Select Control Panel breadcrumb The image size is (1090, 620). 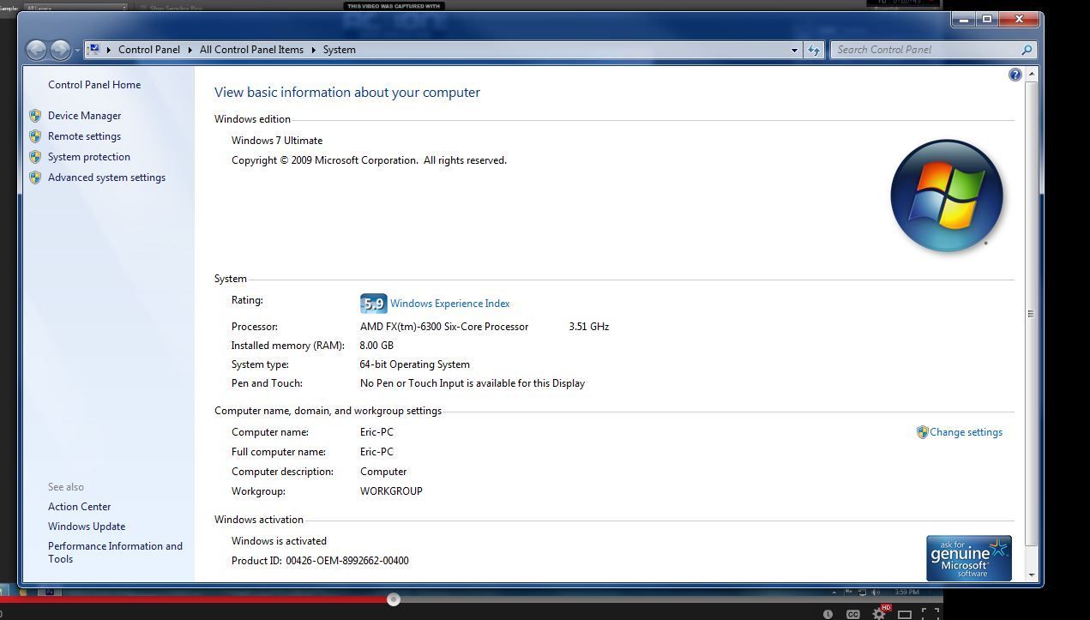(x=149, y=50)
